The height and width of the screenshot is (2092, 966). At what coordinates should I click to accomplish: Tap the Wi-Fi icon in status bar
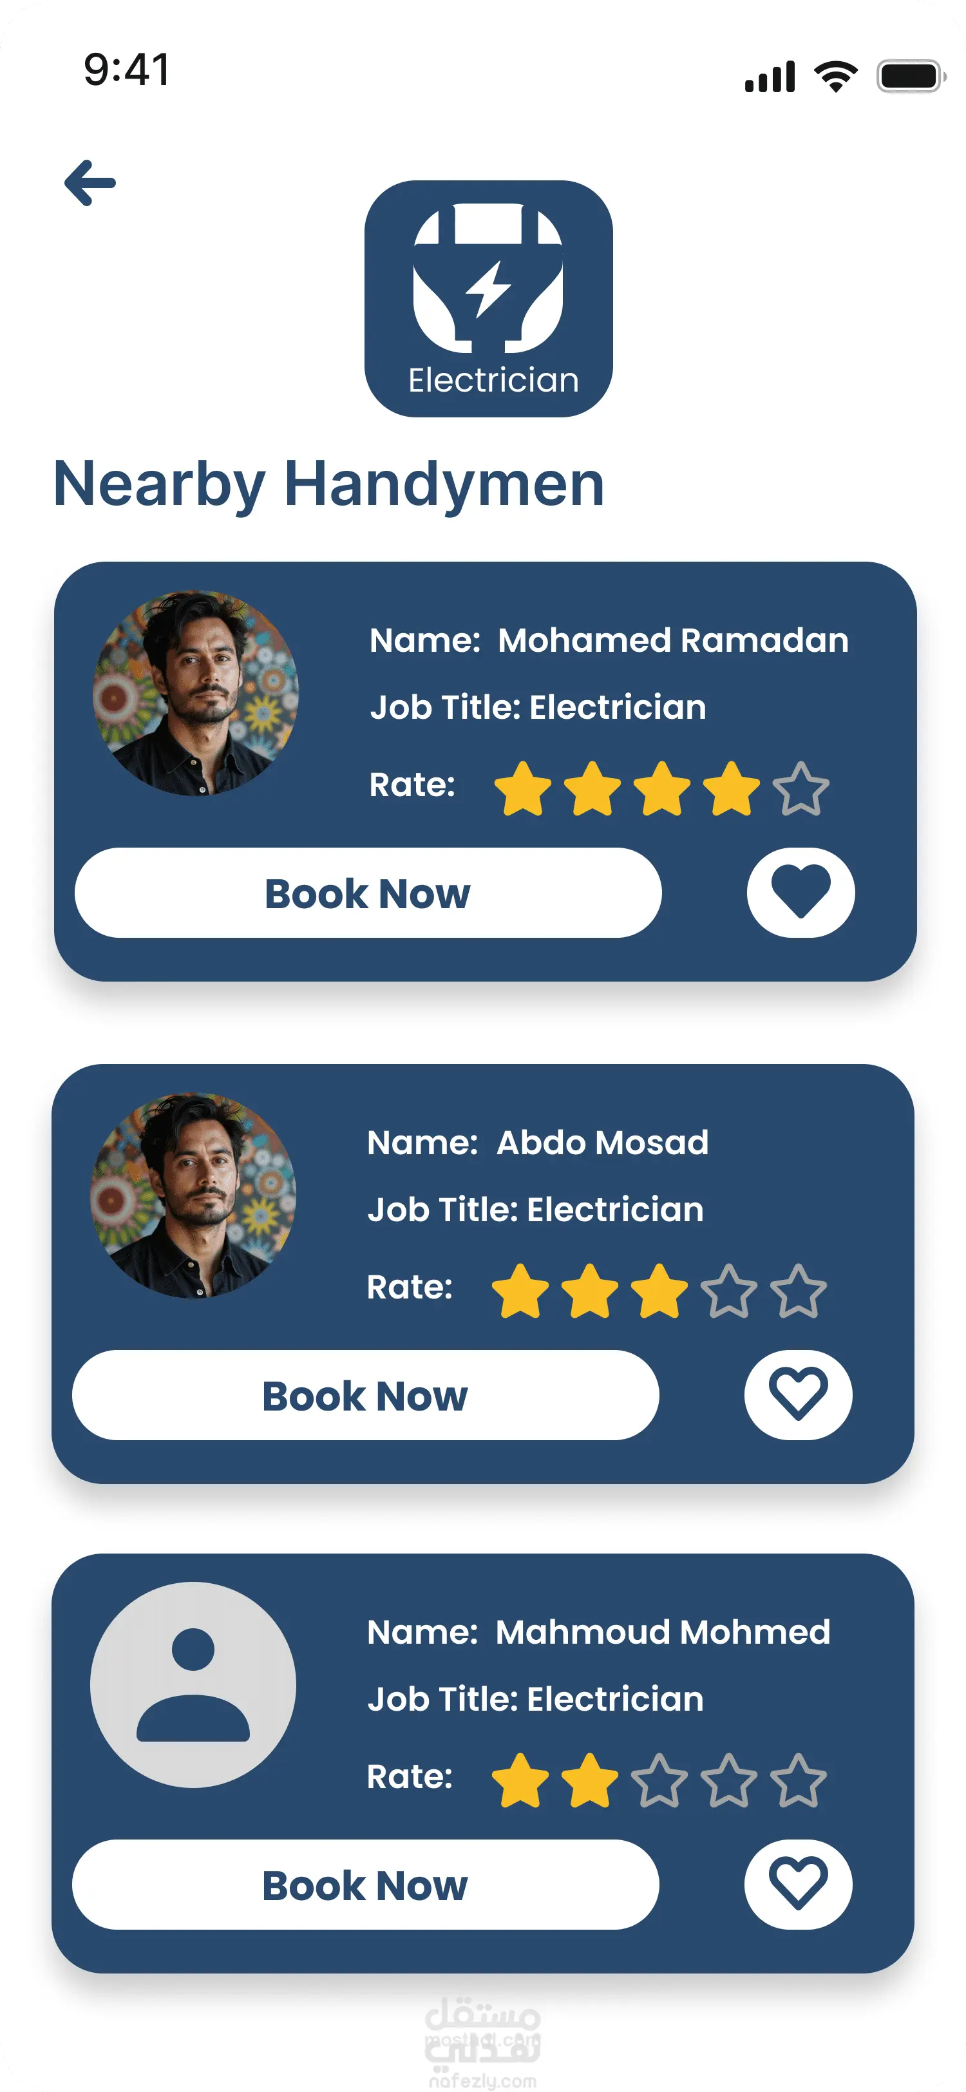pos(835,77)
